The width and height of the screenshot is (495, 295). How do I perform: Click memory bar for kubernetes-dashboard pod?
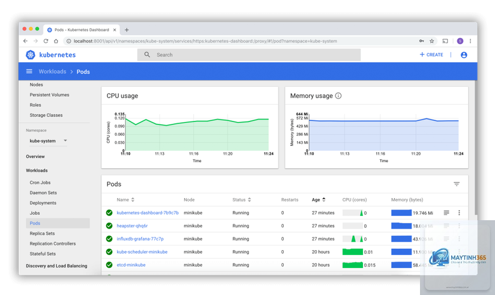(401, 213)
